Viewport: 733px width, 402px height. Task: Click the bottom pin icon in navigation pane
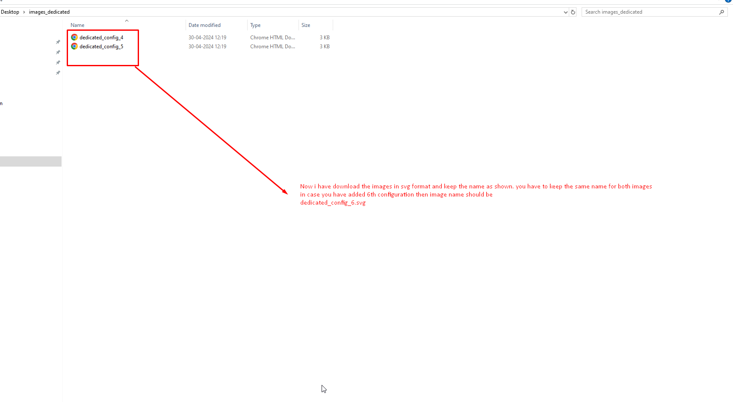tap(58, 73)
